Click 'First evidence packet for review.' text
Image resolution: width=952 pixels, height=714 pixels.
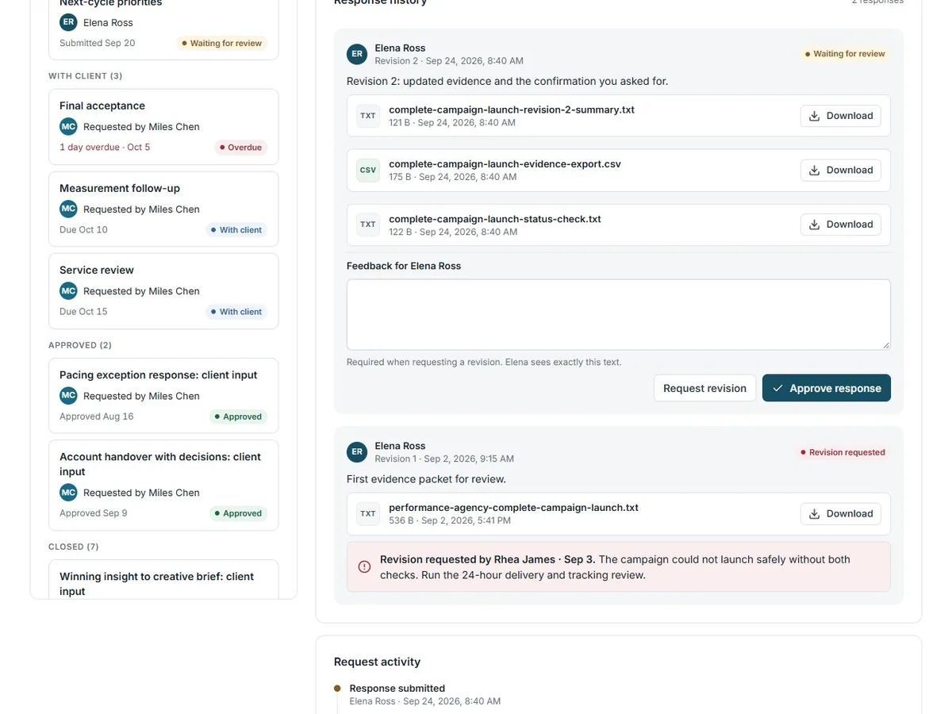pyautogui.click(x=426, y=479)
